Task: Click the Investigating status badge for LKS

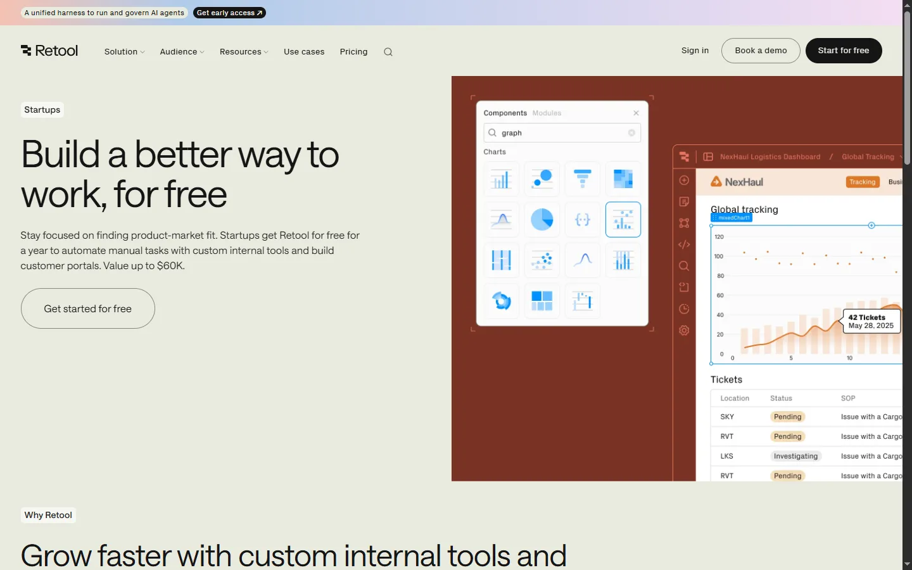Action: tap(795, 456)
